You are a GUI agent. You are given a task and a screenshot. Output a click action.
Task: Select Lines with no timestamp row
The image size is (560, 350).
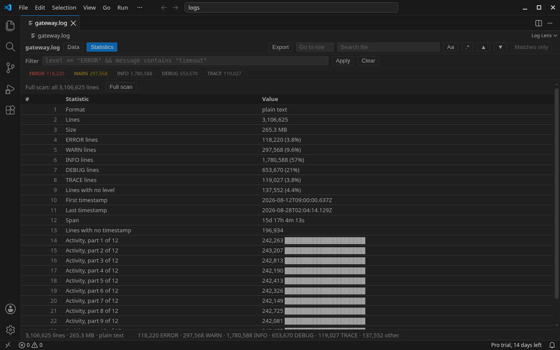tap(287, 230)
